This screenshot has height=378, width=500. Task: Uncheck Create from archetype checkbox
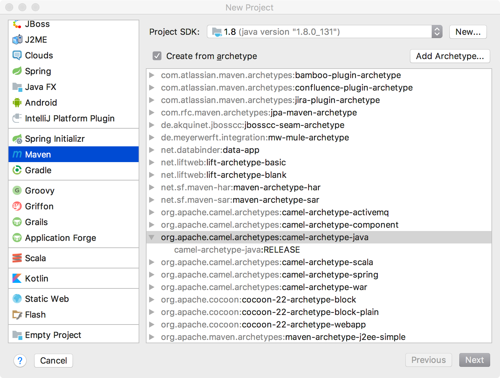tap(157, 56)
